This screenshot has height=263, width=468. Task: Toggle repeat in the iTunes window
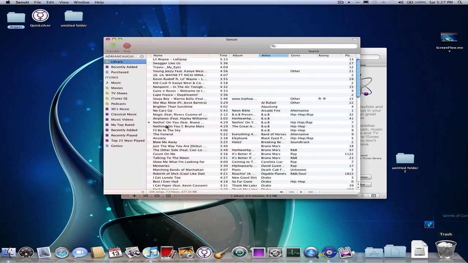(157, 196)
